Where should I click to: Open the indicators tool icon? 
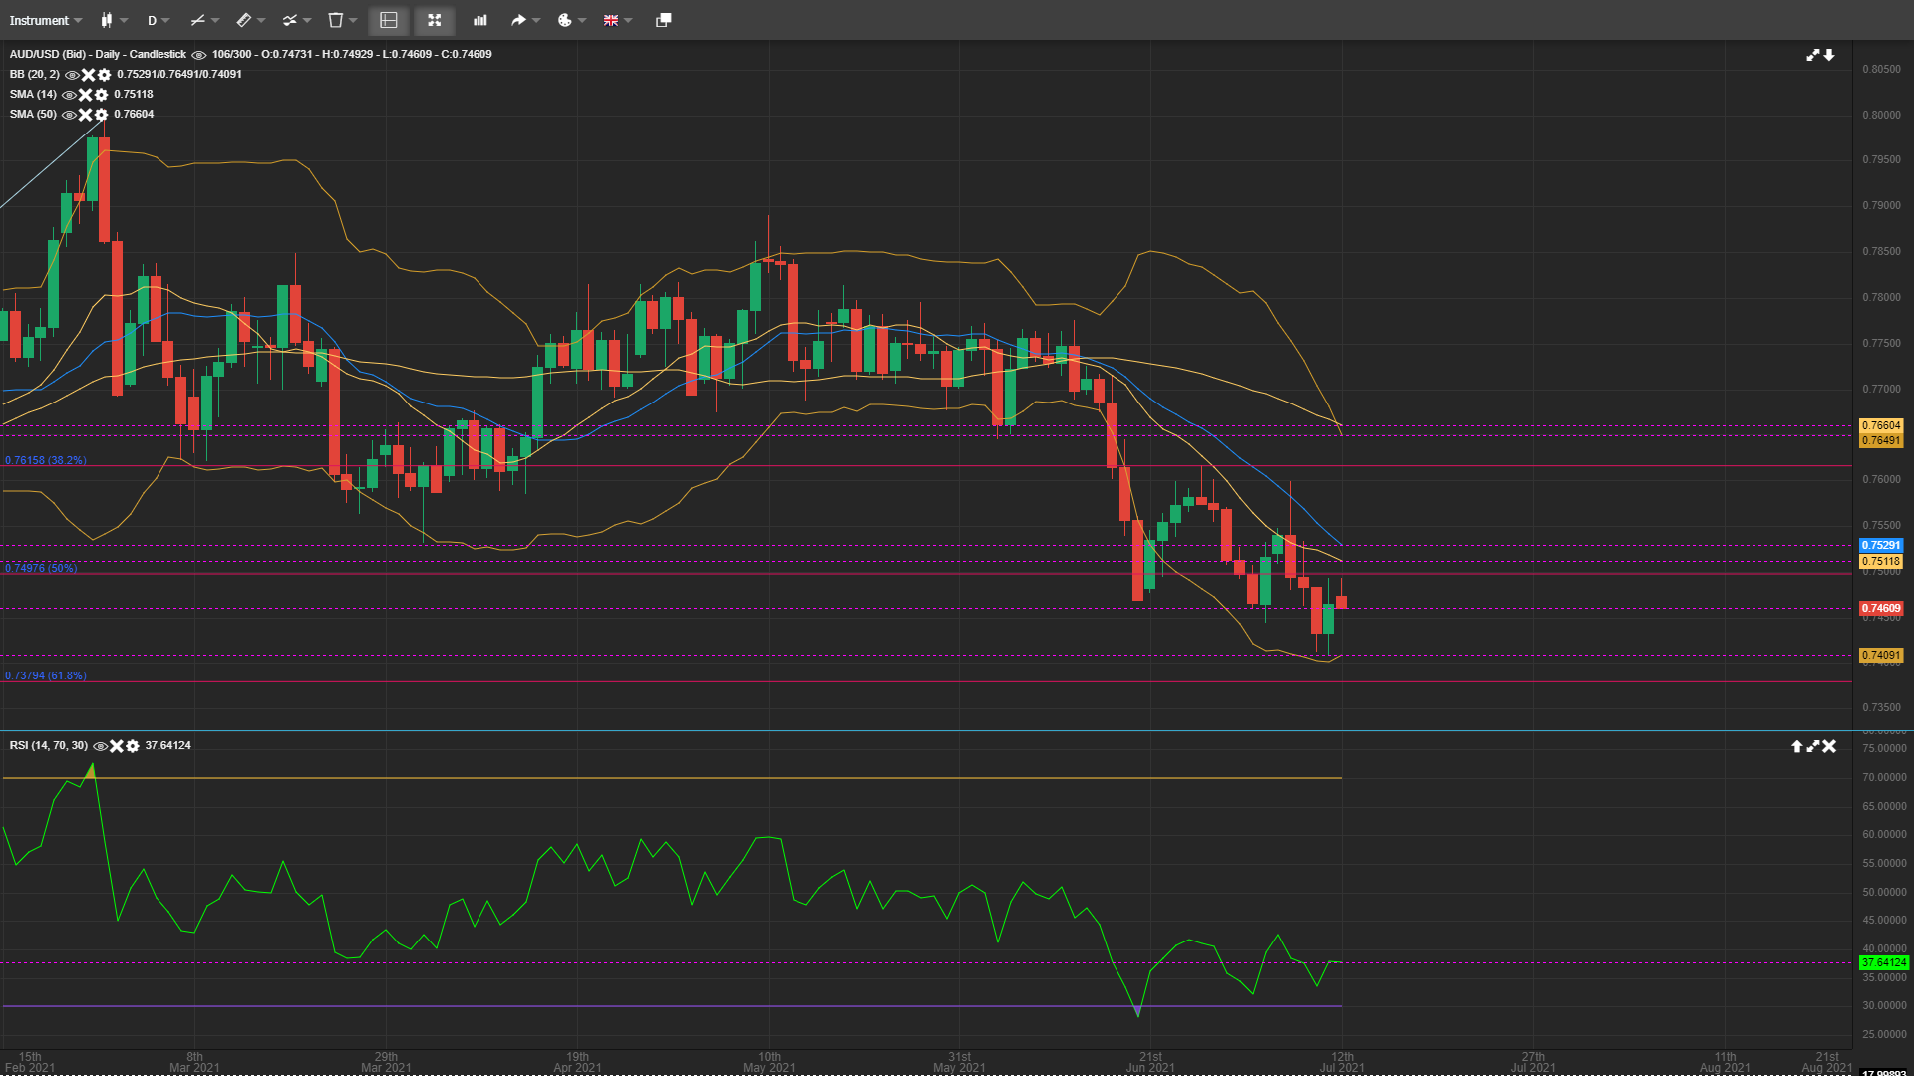[x=289, y=20]
